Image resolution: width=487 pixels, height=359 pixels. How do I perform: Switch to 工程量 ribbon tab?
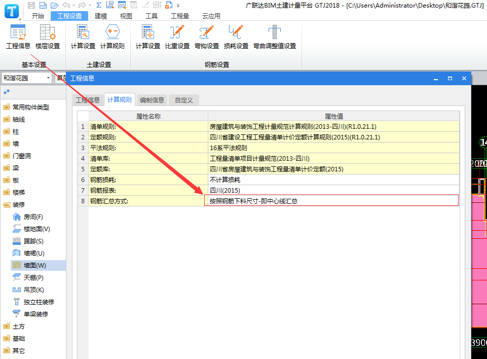point(180,16)
